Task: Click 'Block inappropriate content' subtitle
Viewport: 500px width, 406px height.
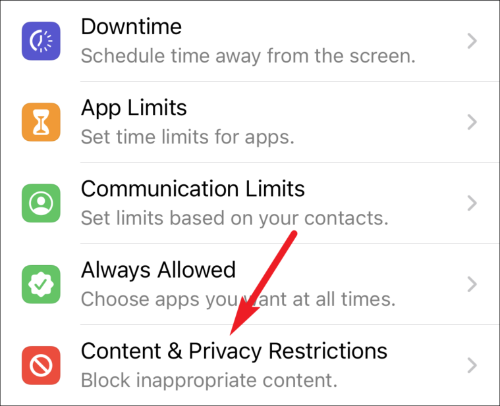Action: coord(209,380)
